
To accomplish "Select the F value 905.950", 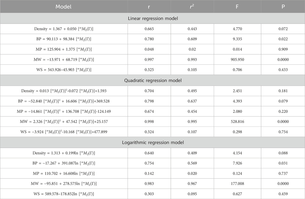I will tap(237, 59).
